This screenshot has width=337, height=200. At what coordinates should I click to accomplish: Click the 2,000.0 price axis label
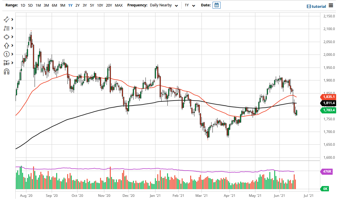(x=329, y=55)
